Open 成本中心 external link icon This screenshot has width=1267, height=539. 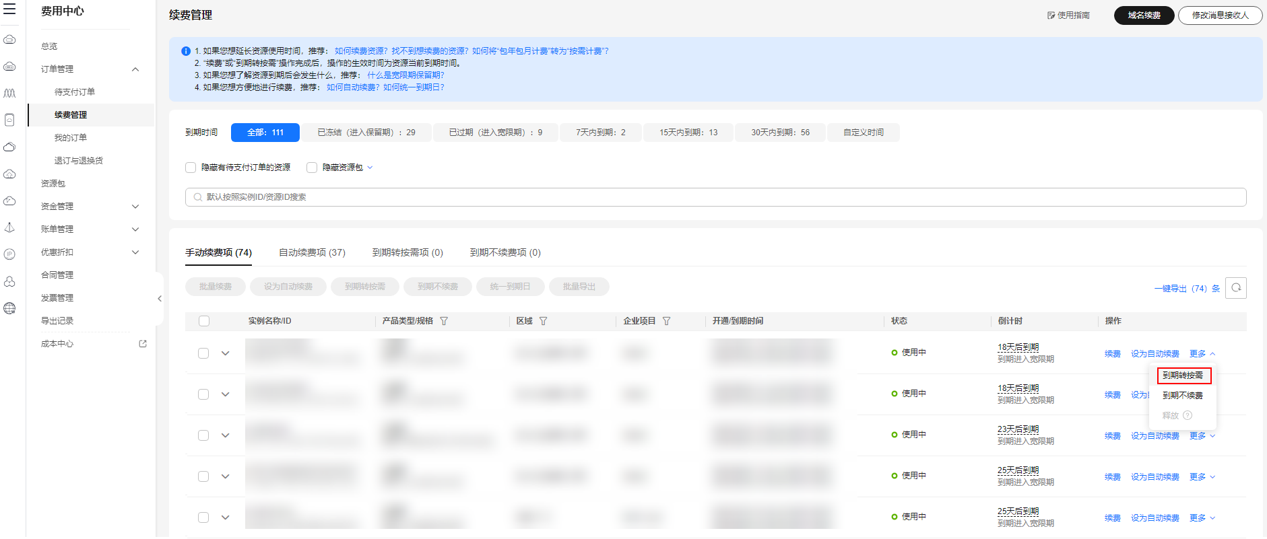(143, 344)
